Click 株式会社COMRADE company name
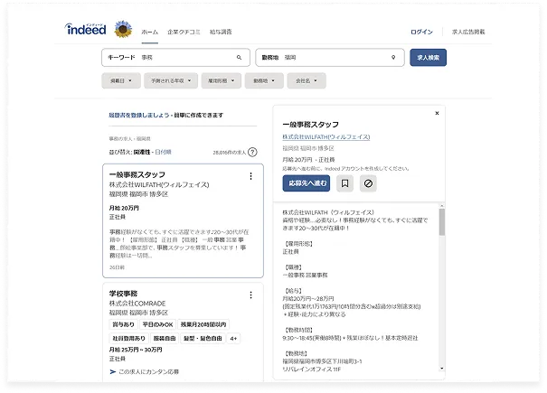 (137, 304)
